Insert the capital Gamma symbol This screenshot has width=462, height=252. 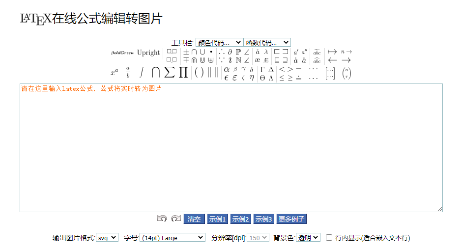(262, 70)
